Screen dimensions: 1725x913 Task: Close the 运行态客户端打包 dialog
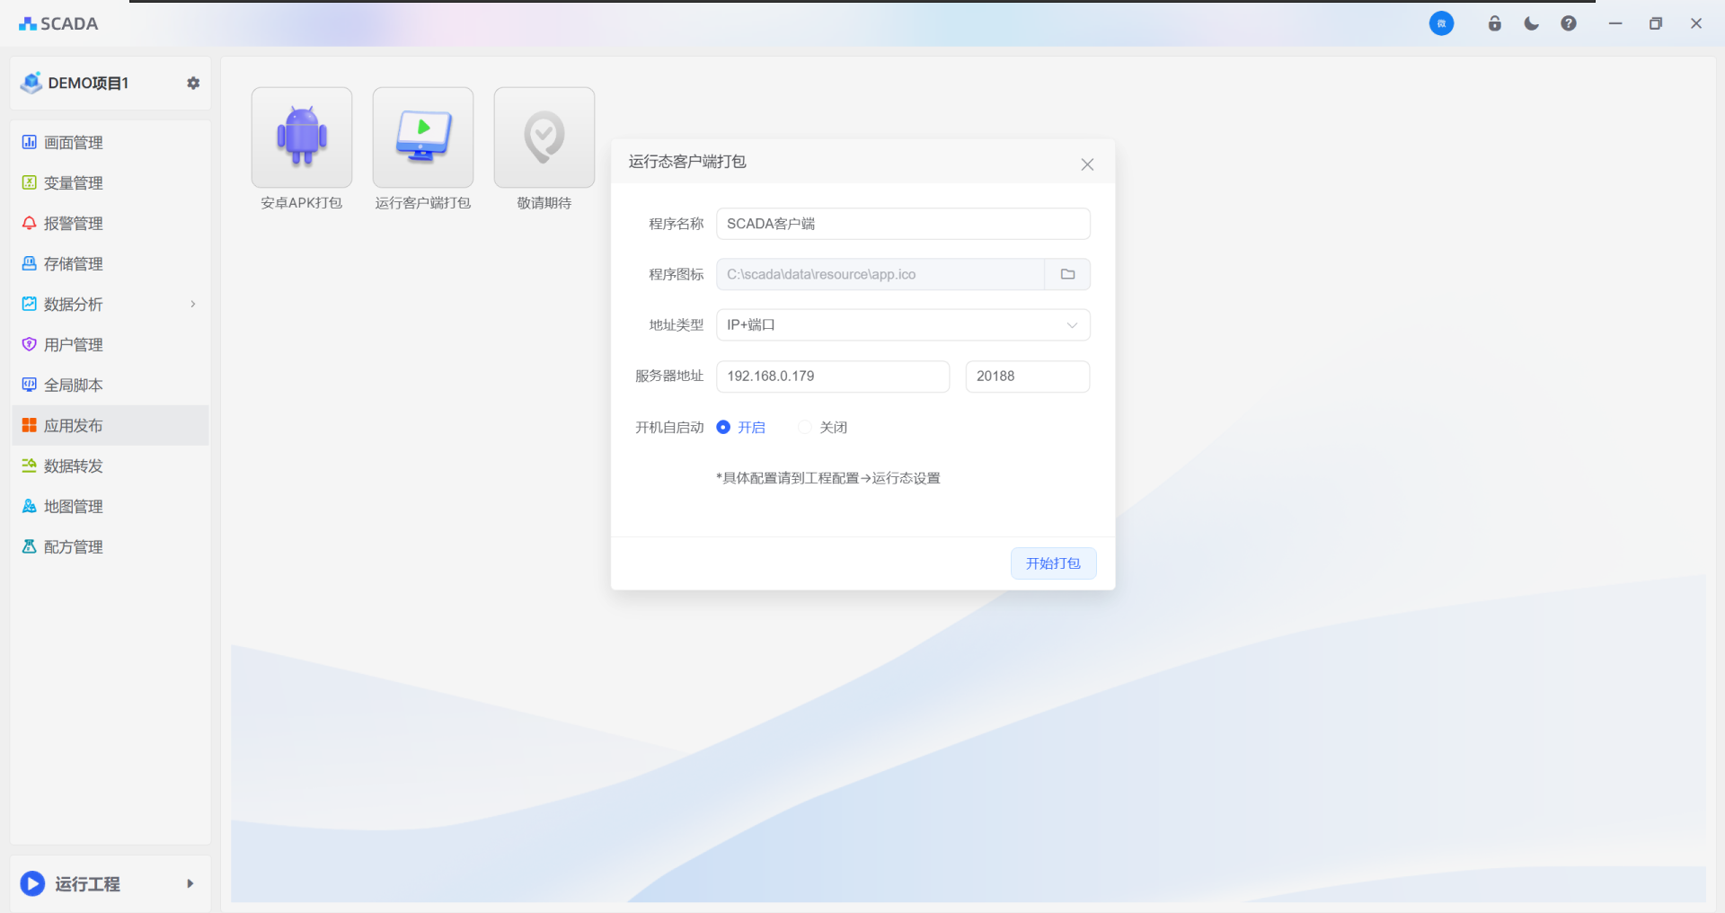[1087, 164]
